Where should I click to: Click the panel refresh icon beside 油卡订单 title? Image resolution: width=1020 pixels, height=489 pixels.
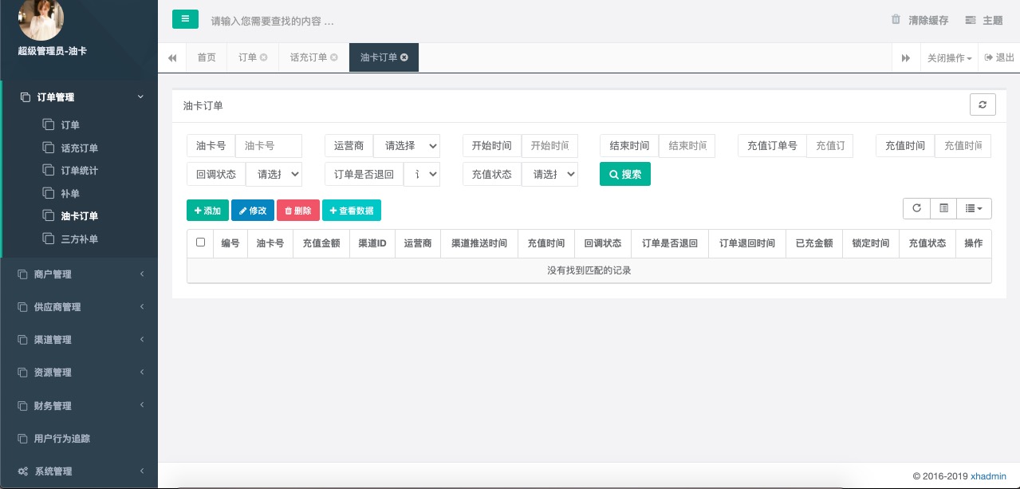983,105
